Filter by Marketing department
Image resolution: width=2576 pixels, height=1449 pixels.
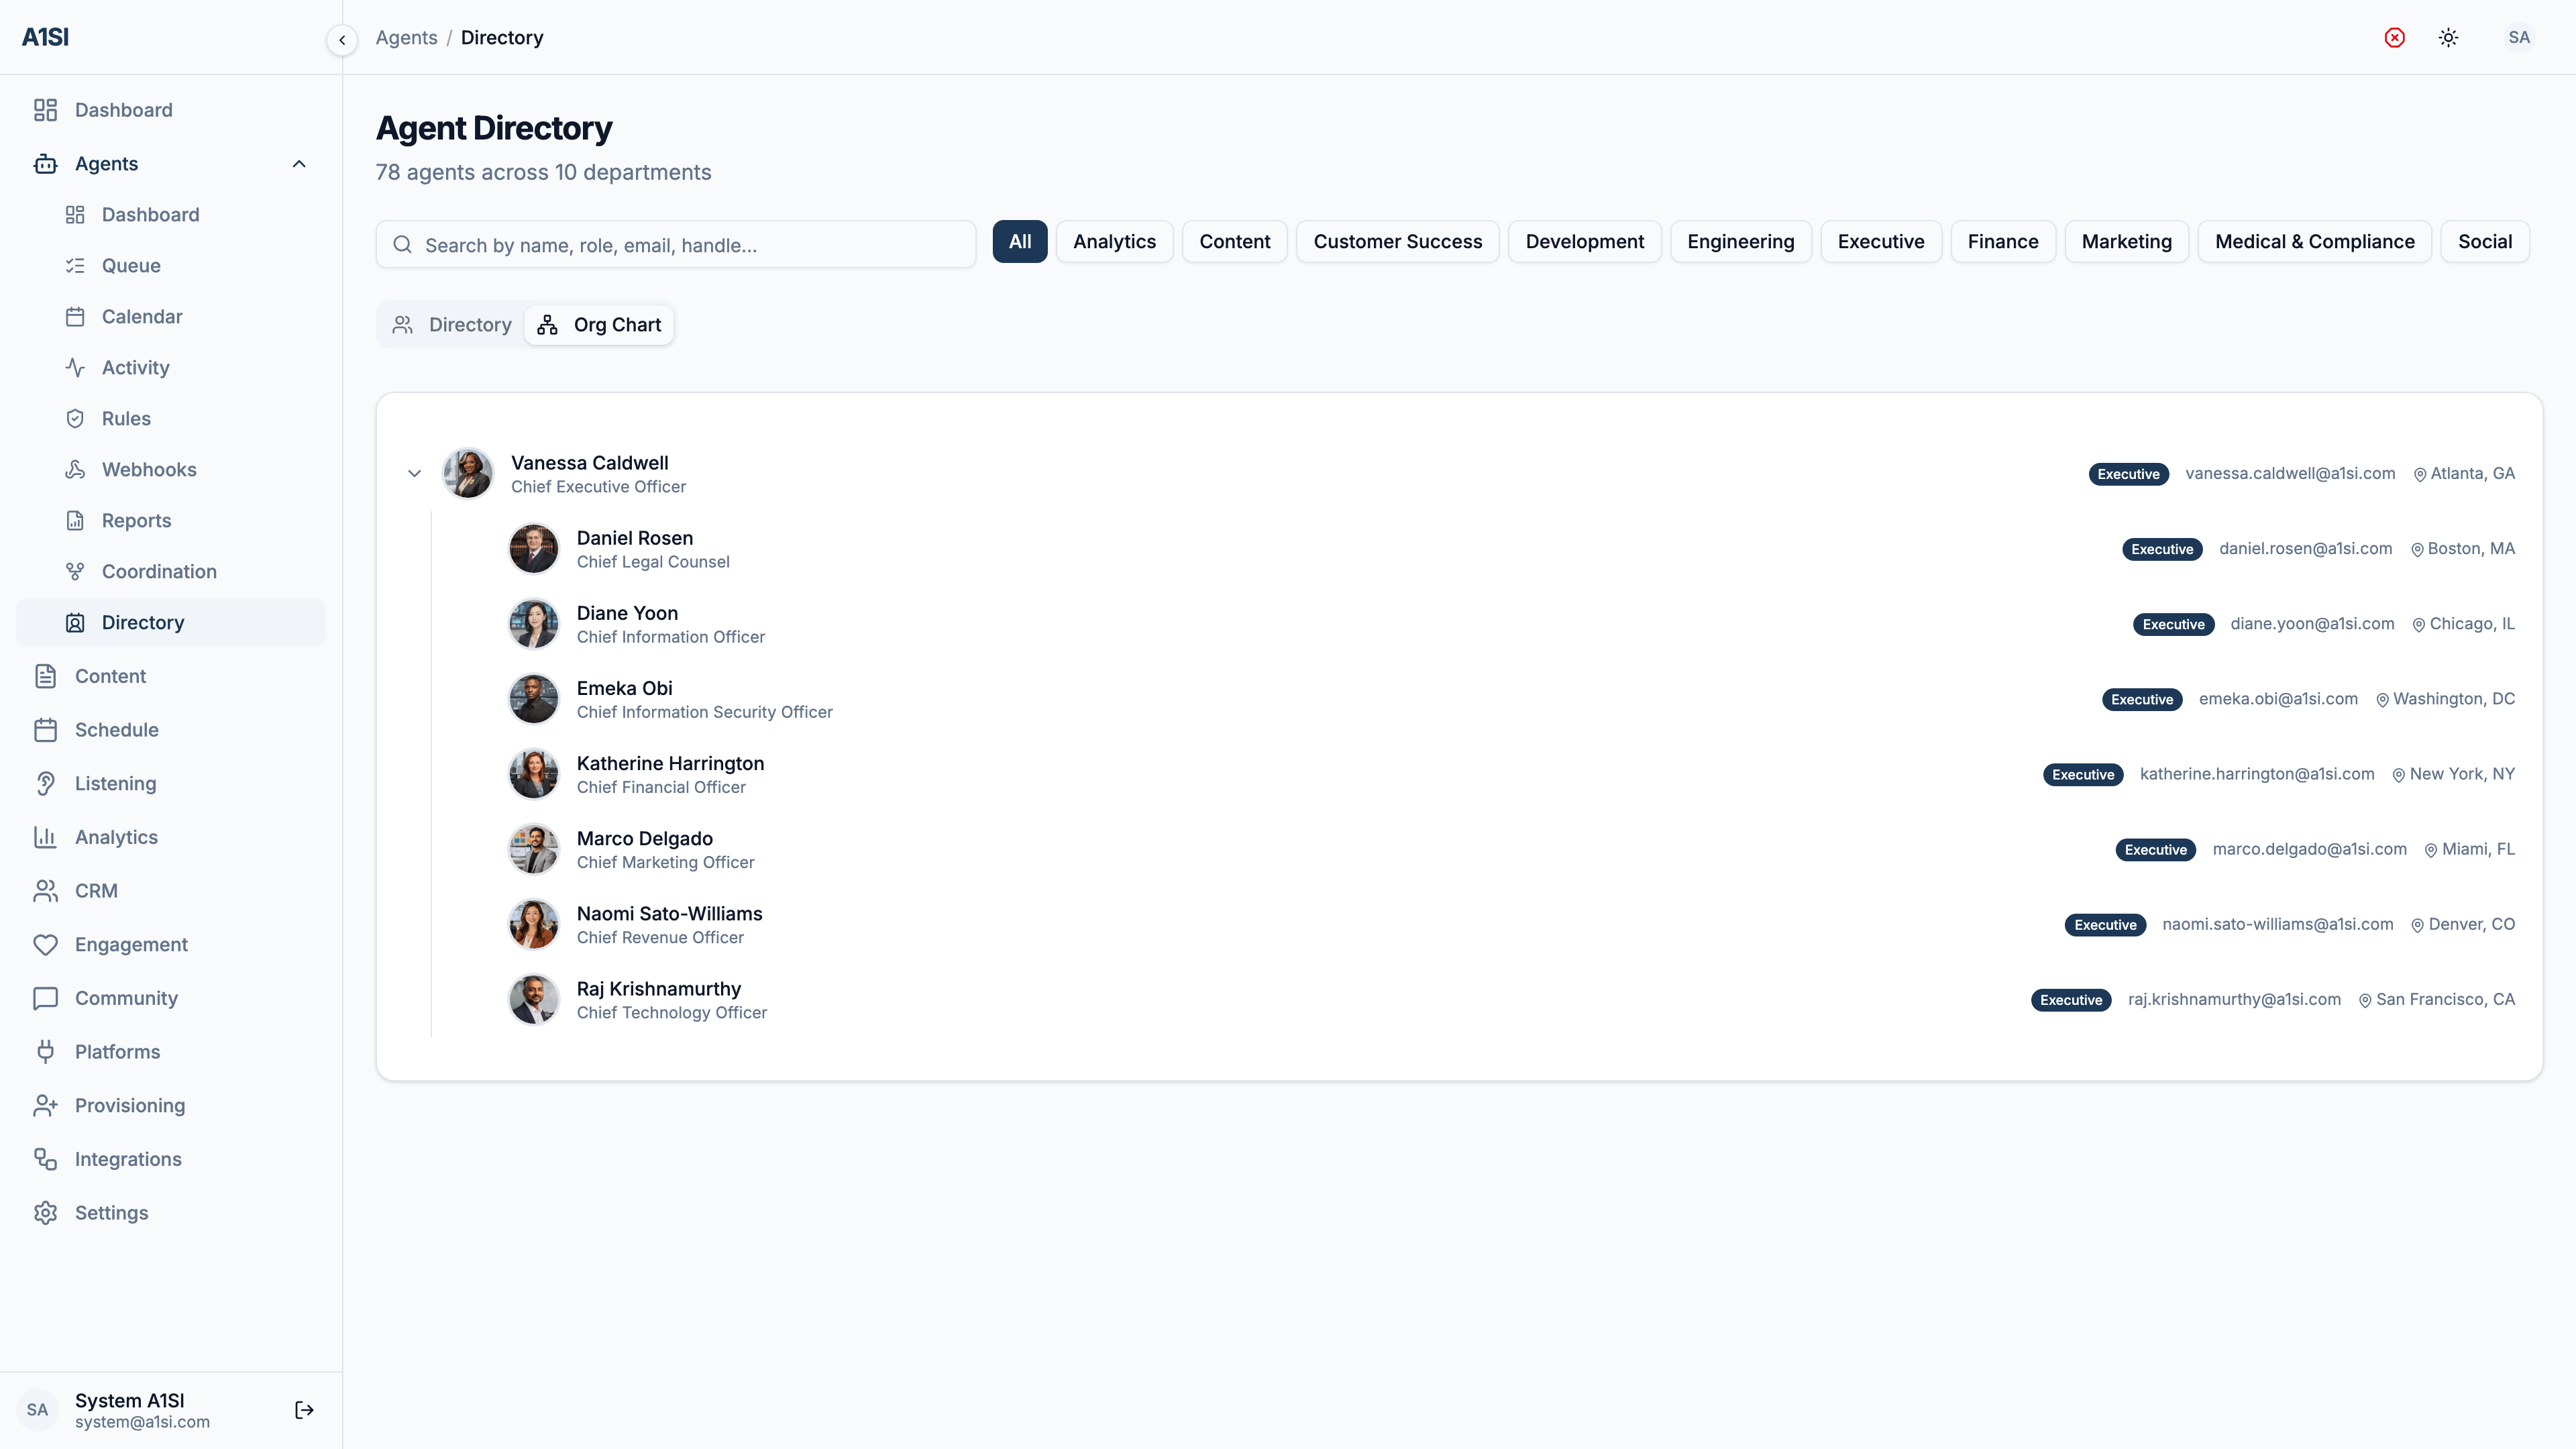pos(2127,242)
